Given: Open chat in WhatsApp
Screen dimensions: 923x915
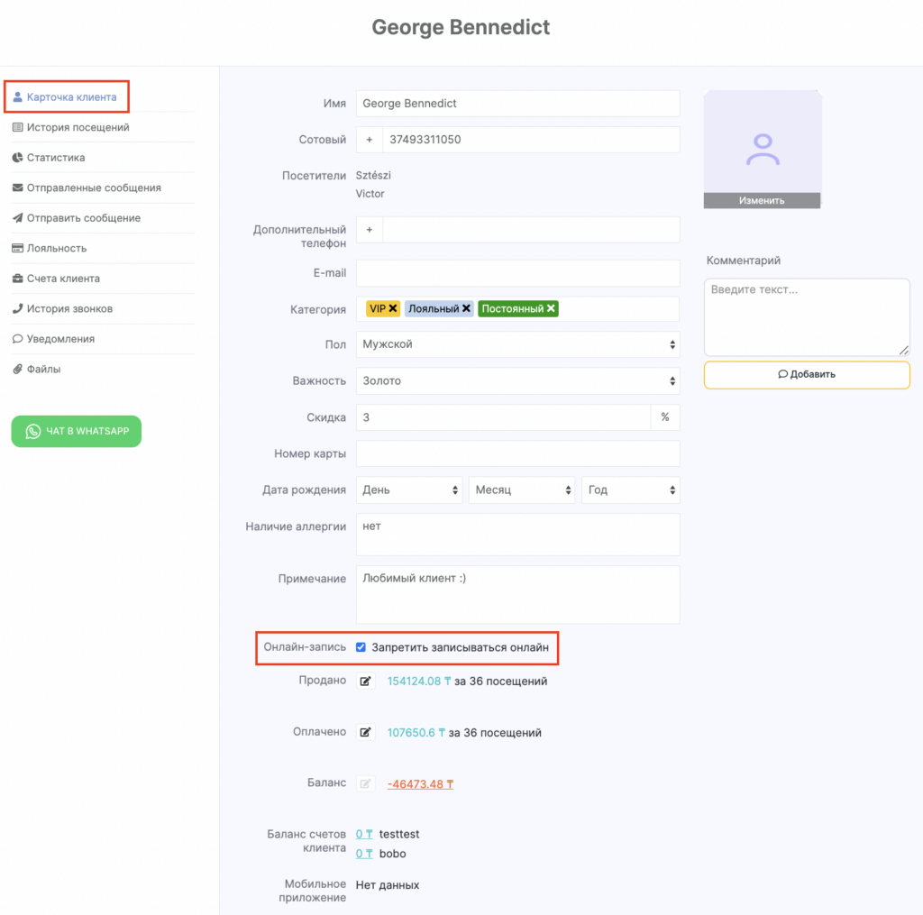Looking at the screenshot, I should pos(77,431).
